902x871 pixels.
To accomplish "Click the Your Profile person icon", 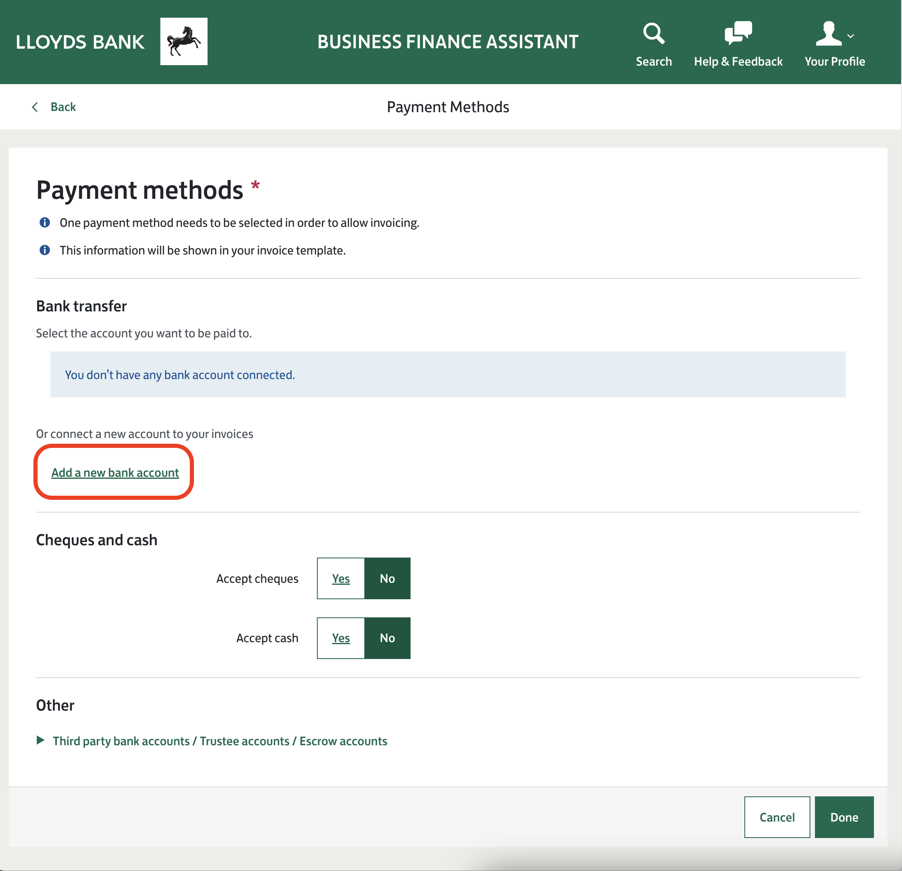I will coord(829,34).
